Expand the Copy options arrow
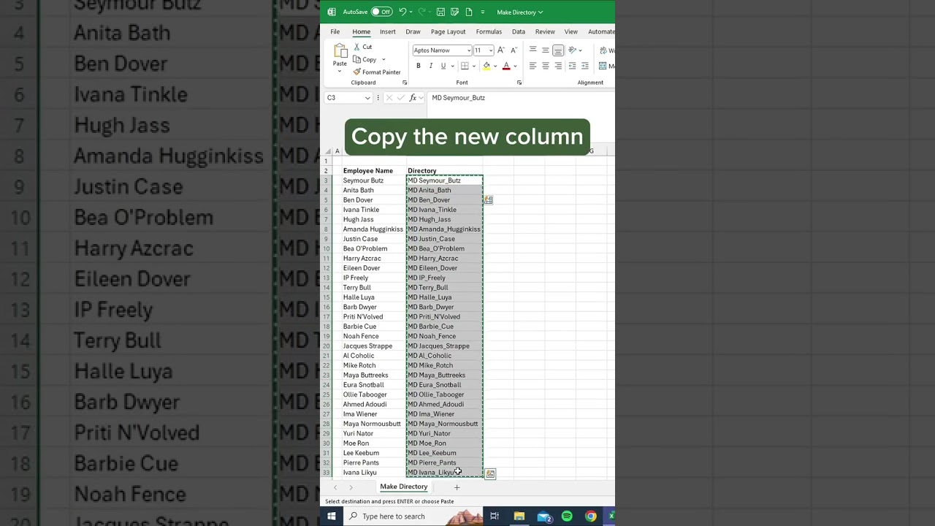This screenshot has height=526, width=935. 383,59
